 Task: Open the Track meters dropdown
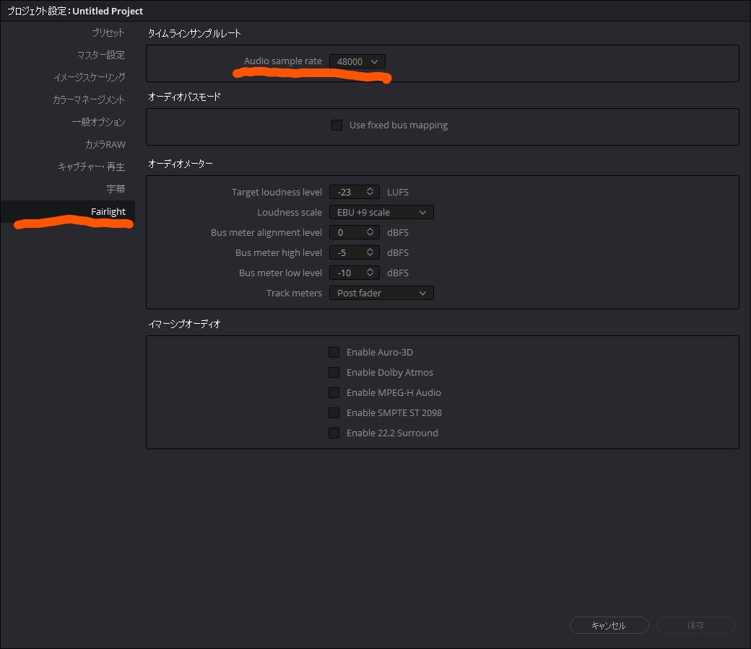[x=381, y=293]
